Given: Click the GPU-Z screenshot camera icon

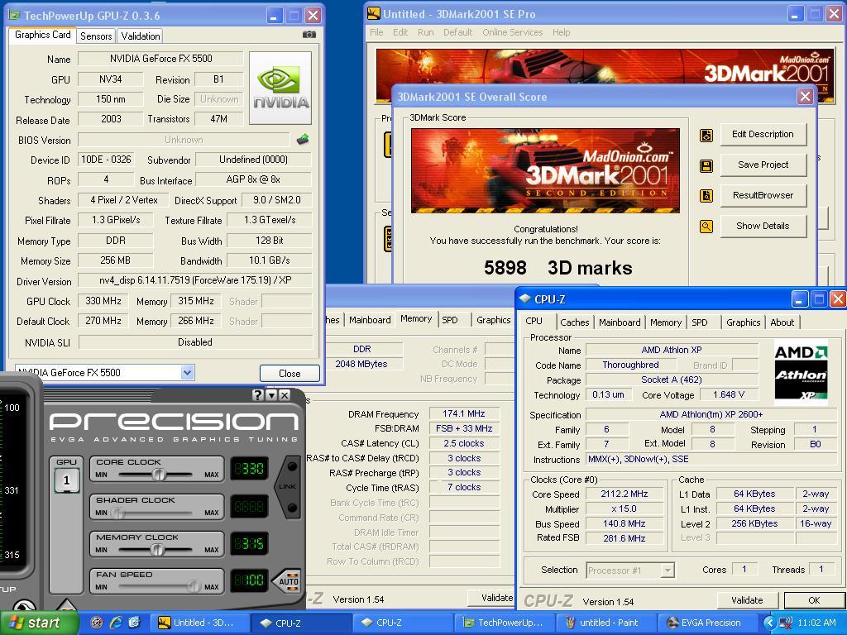Looking at the screenshot, I should (309, 35).
